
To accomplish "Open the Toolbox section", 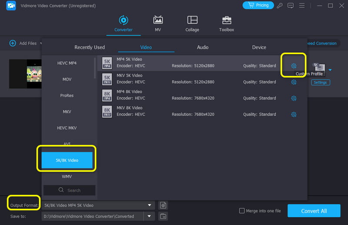I will click(226, 24).
